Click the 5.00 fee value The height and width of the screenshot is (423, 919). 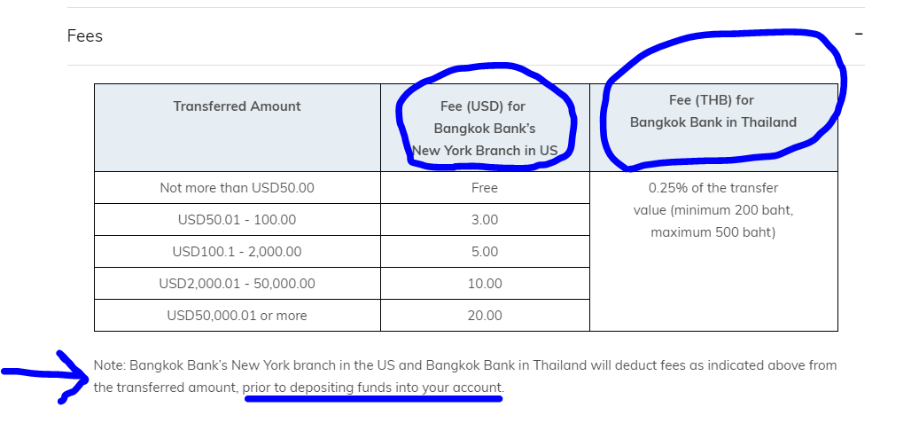click(x=485, y=252)
